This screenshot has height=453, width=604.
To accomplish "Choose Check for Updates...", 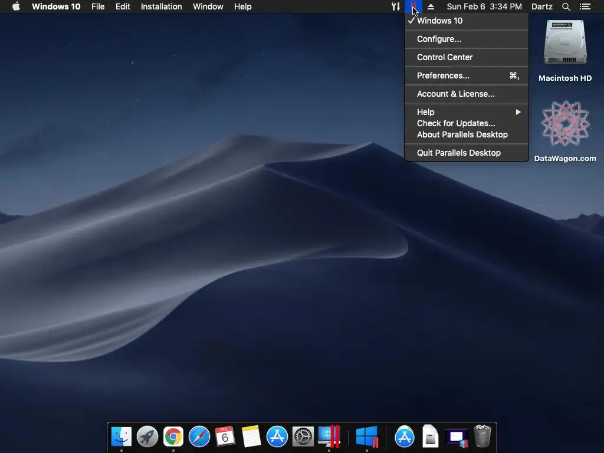I will click(x=467, y=123).
